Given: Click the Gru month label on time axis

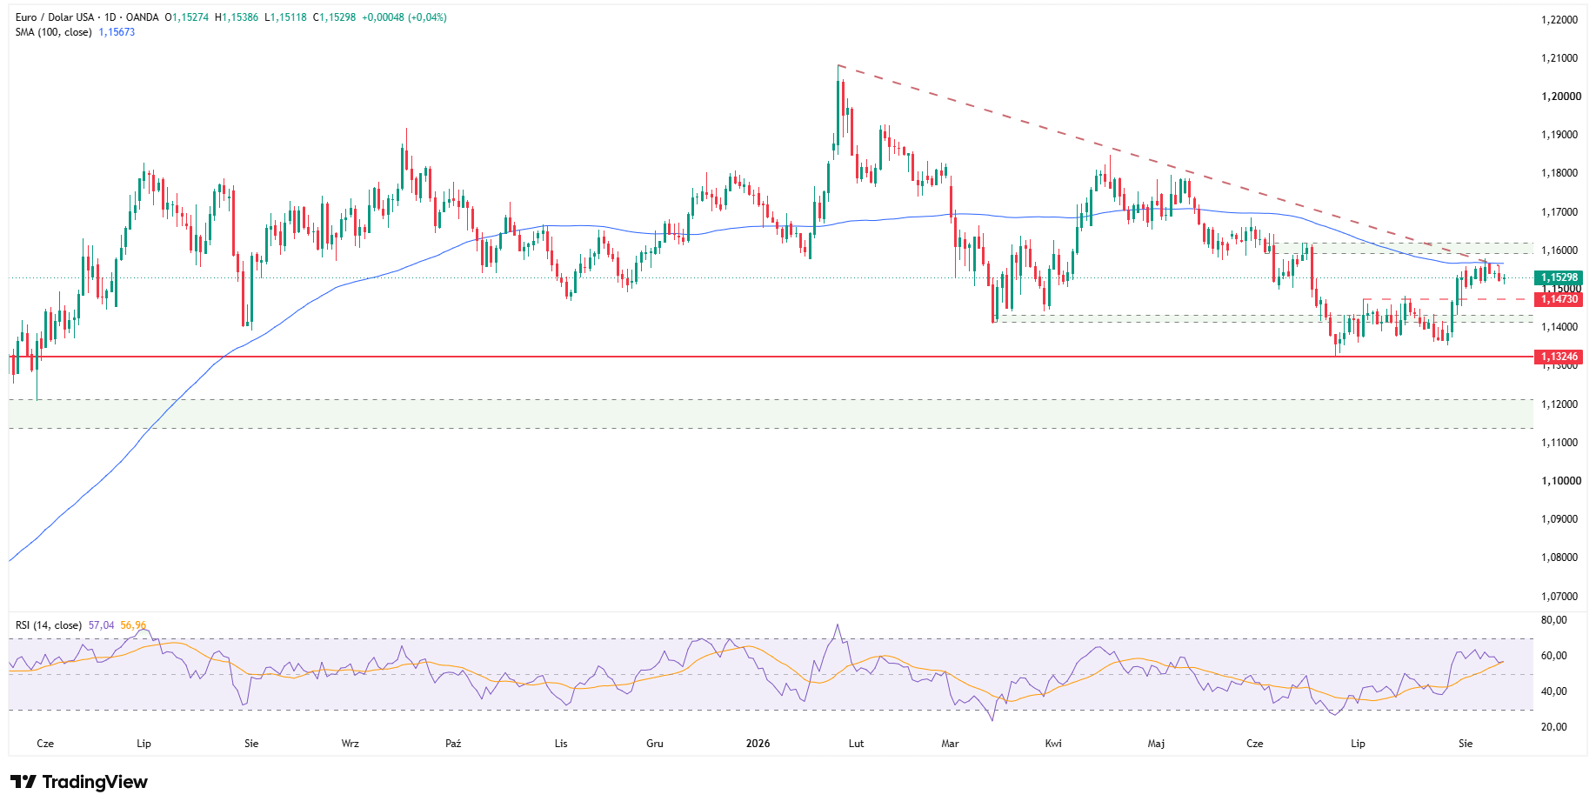Looking at the screenshot, I should tap(655, 744).
